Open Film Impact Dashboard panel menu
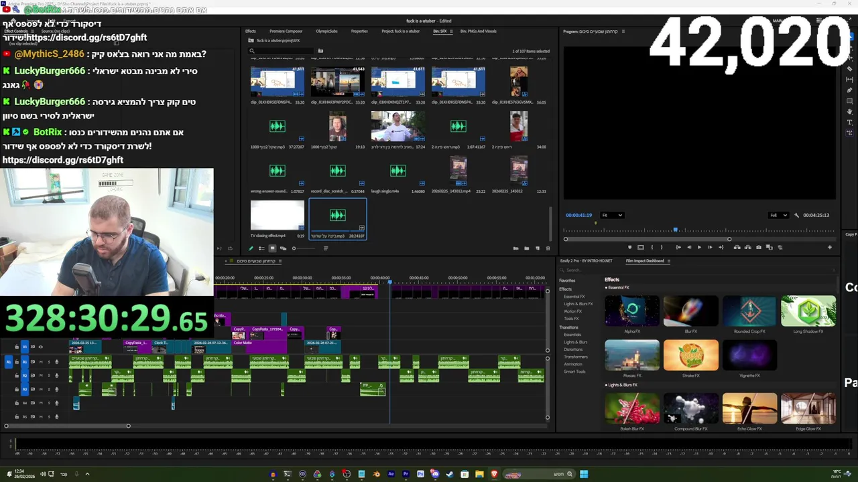This screenshot has width=858, height=482. (x=668, y=261)
